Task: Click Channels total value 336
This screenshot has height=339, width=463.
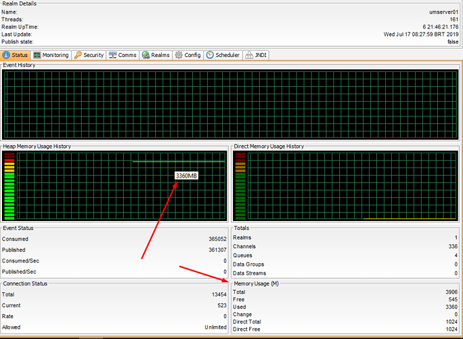Action: click(453, 246)
